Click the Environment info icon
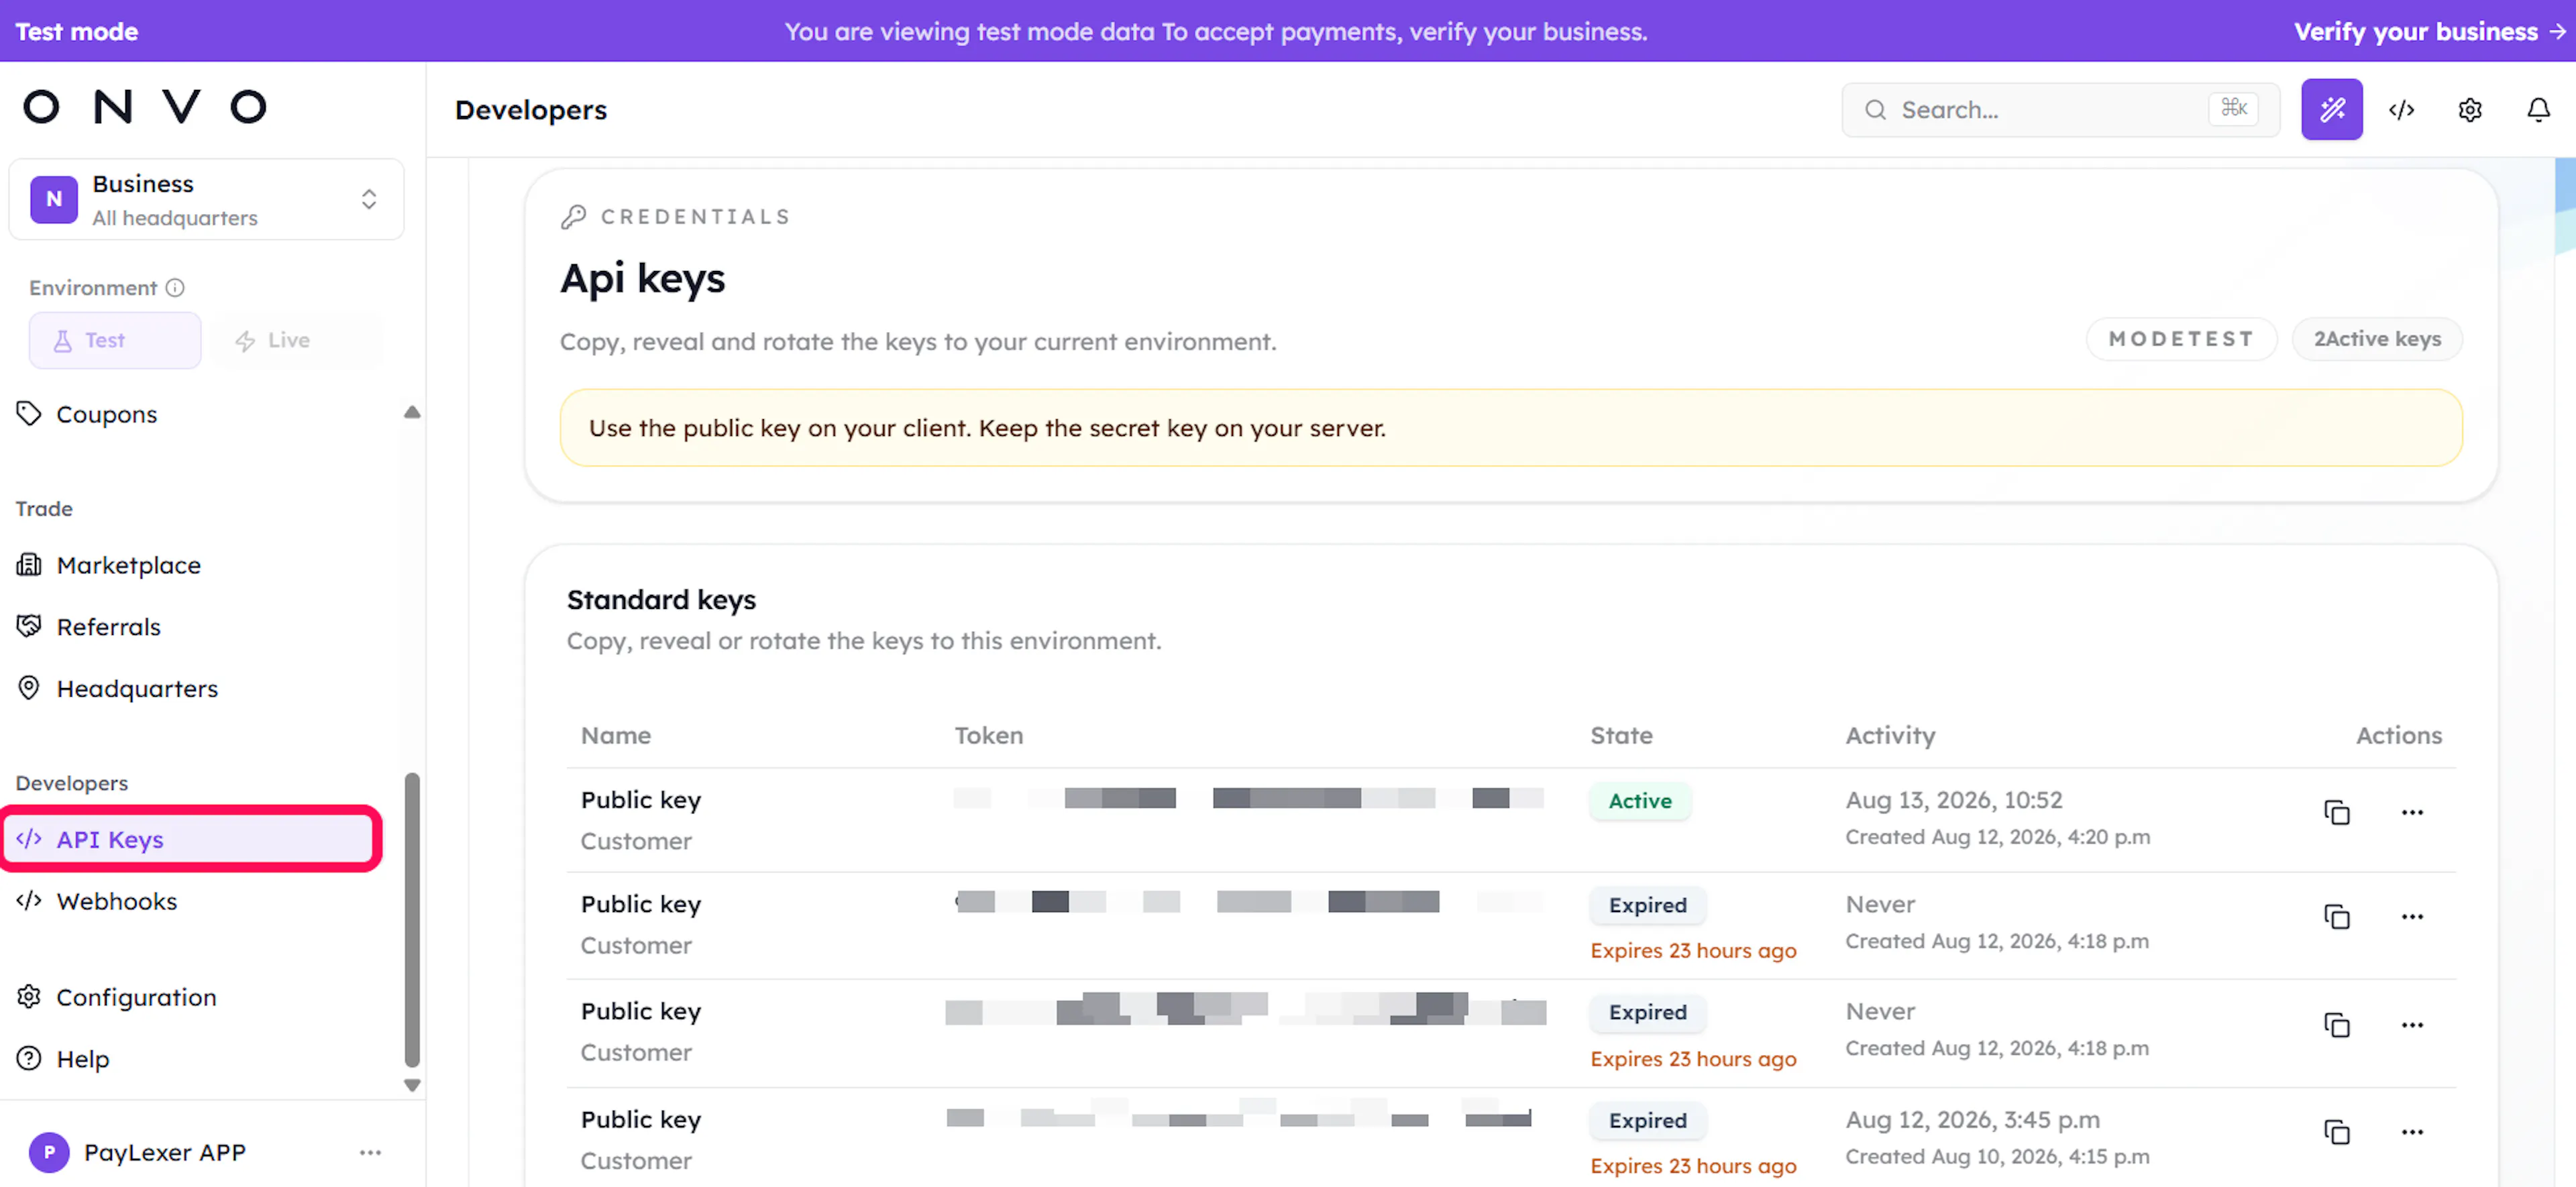This screenshot has width=2576, height=1187. pyautogui.click(x=175, y=288)
